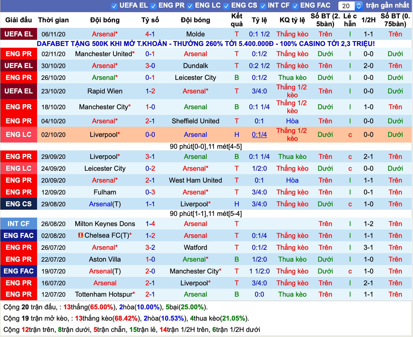Screen dimensions: 413x337
Task: Click the Thời gian column header
Action: (53, 20)
